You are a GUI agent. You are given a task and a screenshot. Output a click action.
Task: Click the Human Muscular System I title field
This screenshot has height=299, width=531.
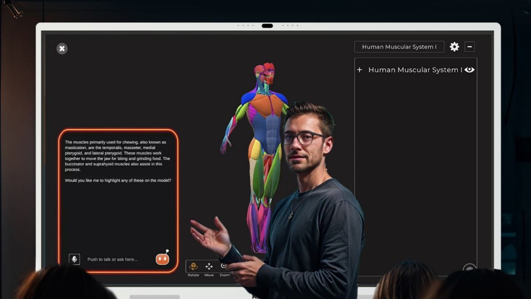(x=399, y=47)
